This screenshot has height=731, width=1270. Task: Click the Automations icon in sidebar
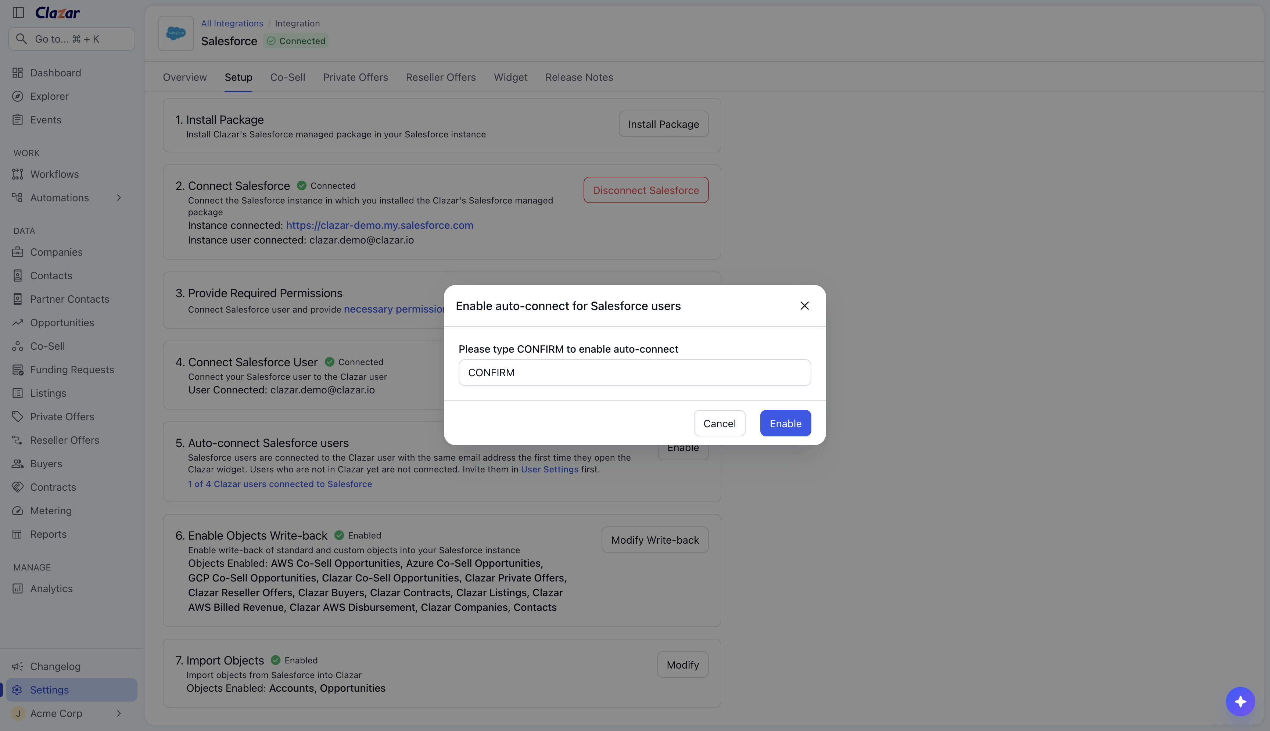coord(18,198)
